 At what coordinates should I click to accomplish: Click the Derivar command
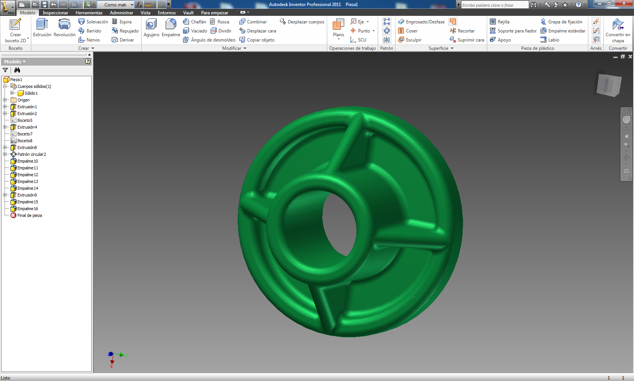point(123,40)
